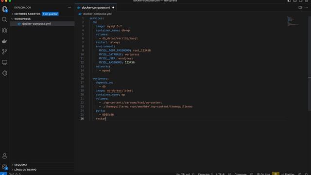This screenshot has height=175, width=311.
Task: Click the remote window indicator in the status bar
Action: click(3, 174)
